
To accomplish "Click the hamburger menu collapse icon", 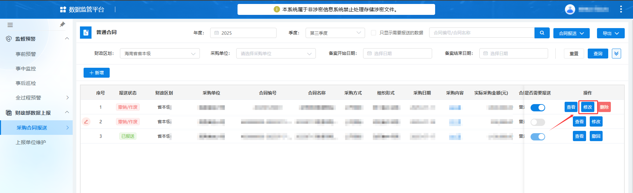I will tap(10, 25).
